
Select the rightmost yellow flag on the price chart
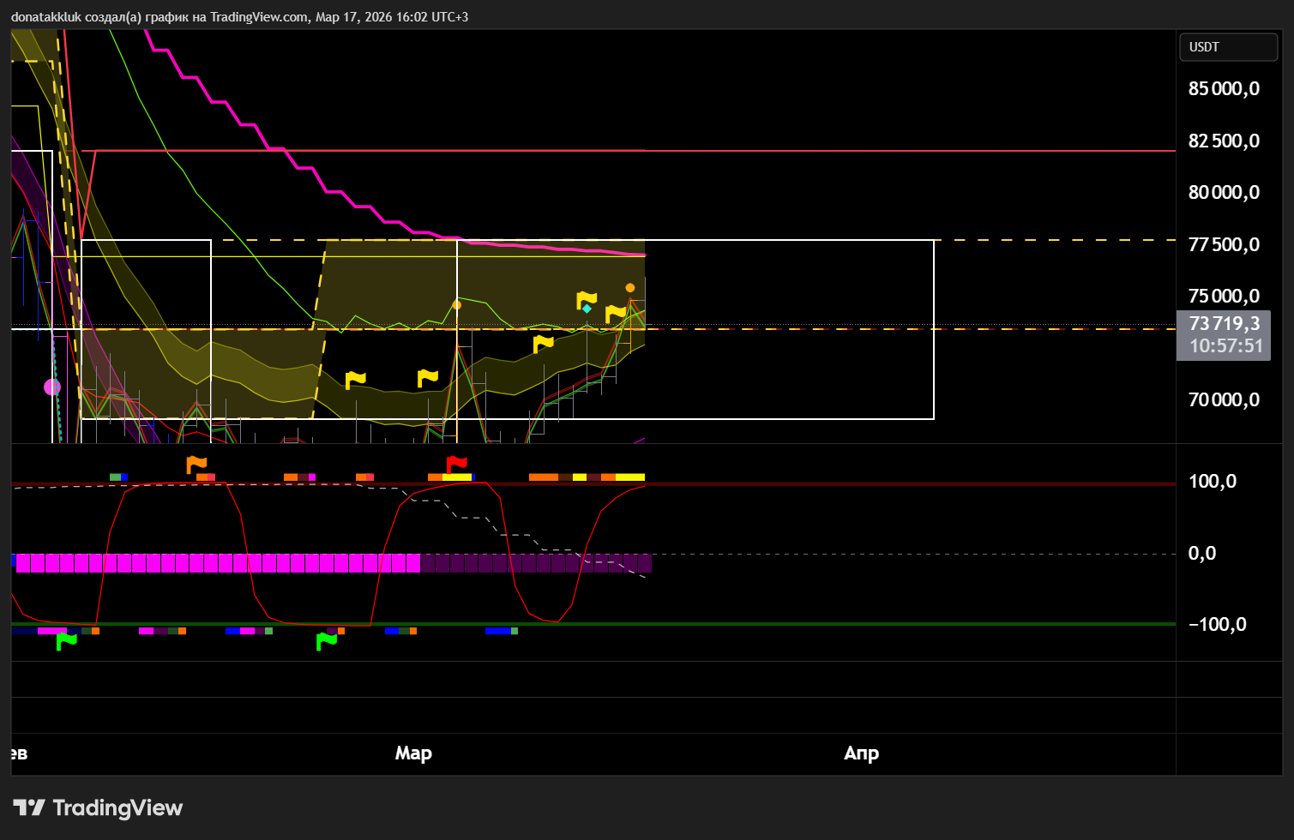[x=616, y=314]
